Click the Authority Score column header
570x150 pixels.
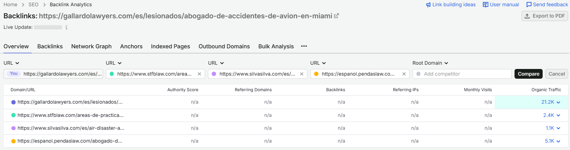183,90
